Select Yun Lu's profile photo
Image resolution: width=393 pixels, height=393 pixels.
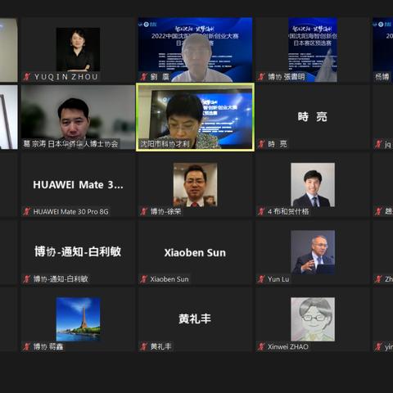[313, 252]
